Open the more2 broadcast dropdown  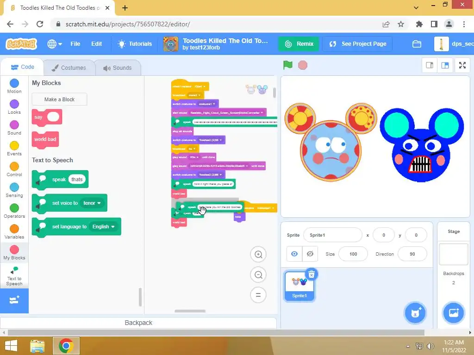194,95
